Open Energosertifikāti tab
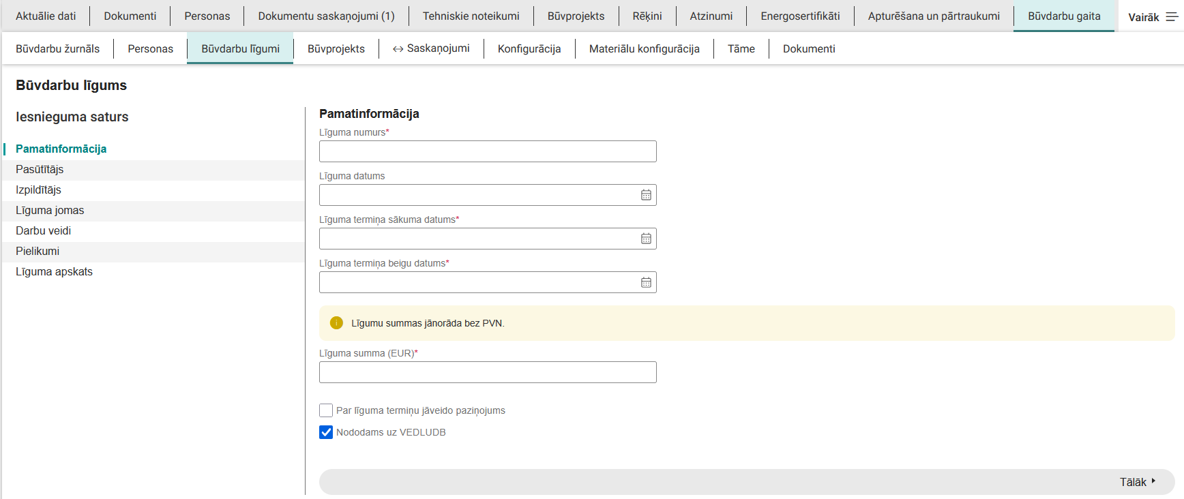 [x=800, y=16]
